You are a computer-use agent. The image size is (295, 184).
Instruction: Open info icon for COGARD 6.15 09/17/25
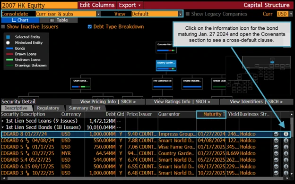click(286, 167)
